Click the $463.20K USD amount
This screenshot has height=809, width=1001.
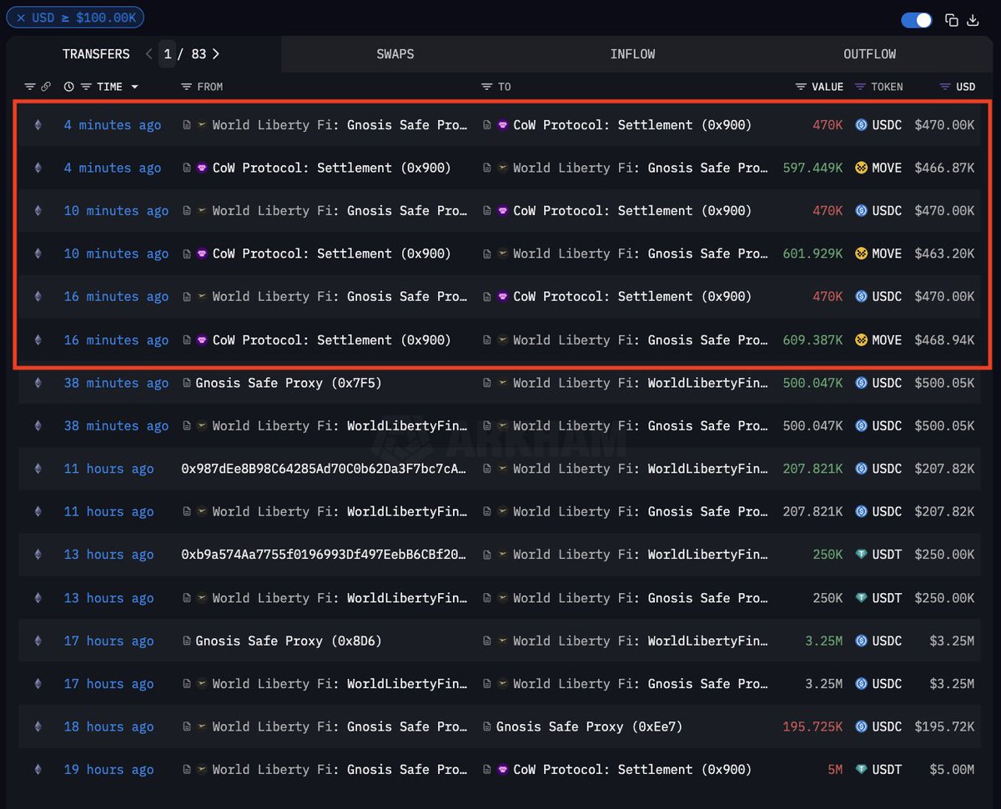[x=944, y=254]
